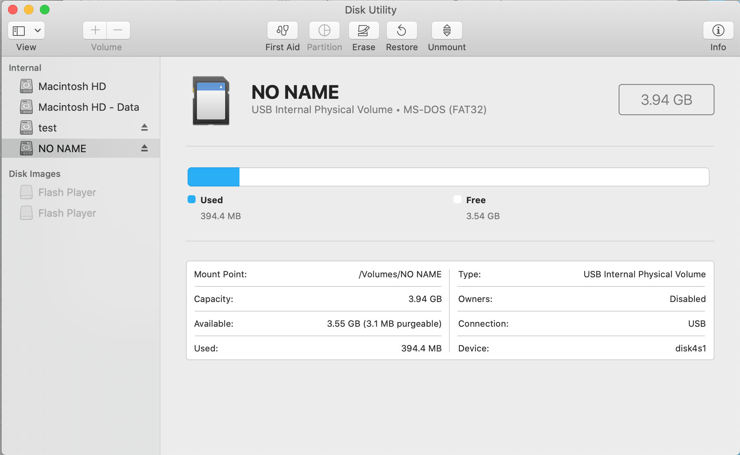Select the second Flash Player disk image

click(x=67, y=213)
